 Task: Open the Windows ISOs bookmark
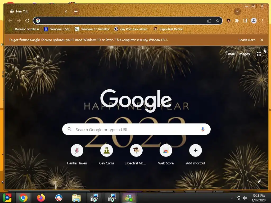click(x=57, y=29)
